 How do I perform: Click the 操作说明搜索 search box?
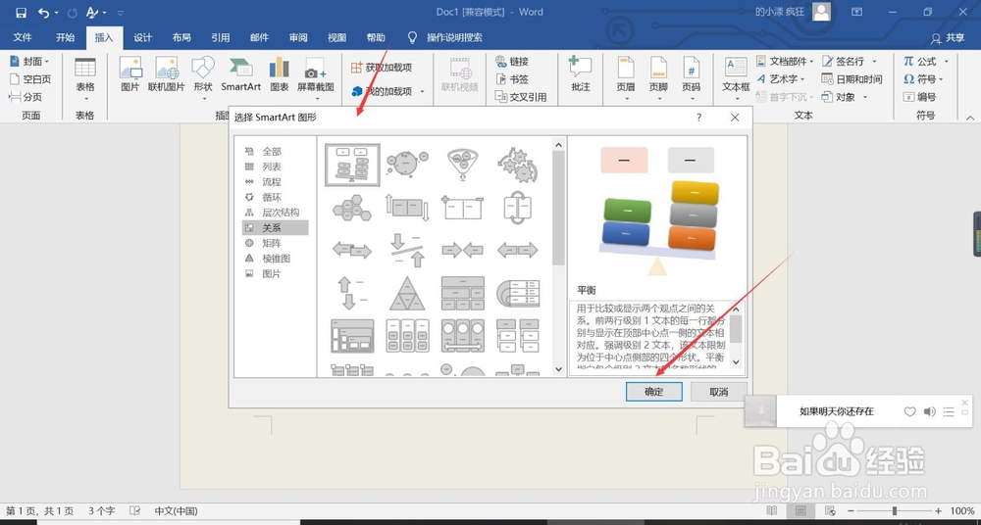454,37
